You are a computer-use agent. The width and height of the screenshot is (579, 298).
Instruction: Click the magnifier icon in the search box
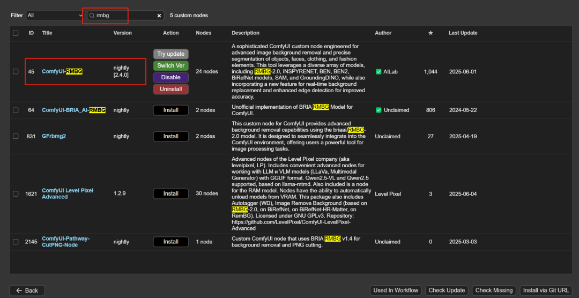point(92,16)
